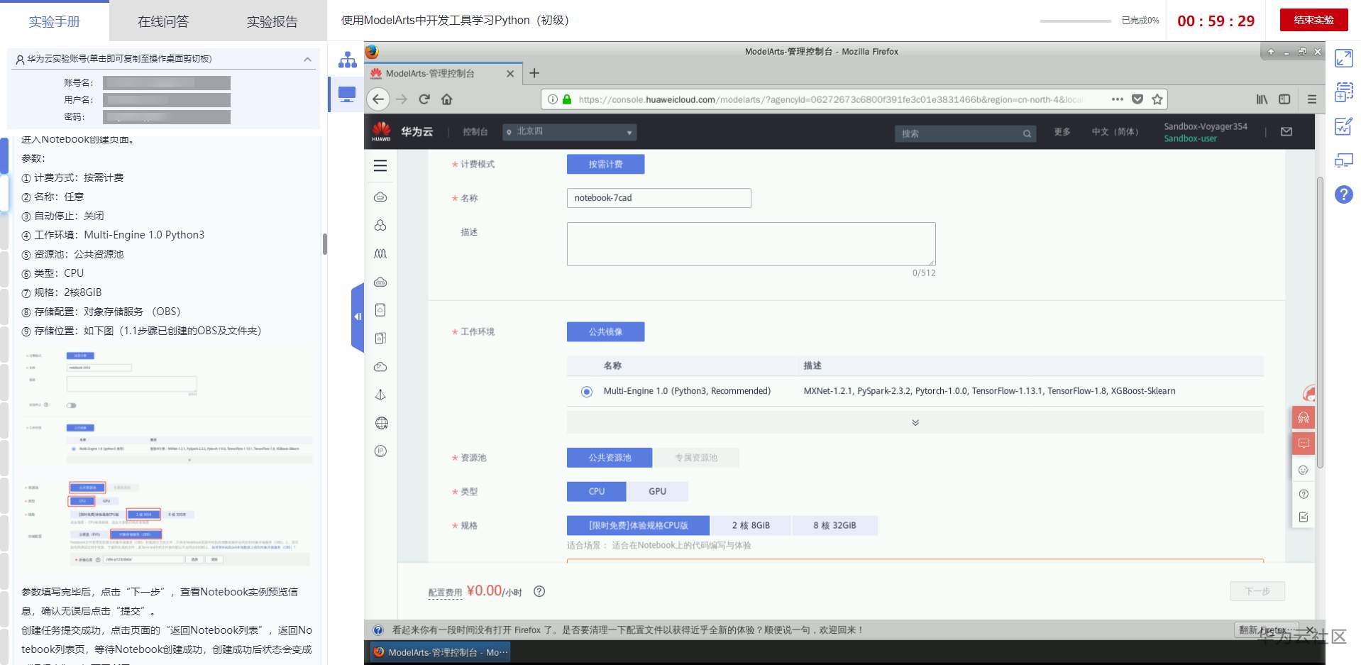View site information icon in address bar

552,99
